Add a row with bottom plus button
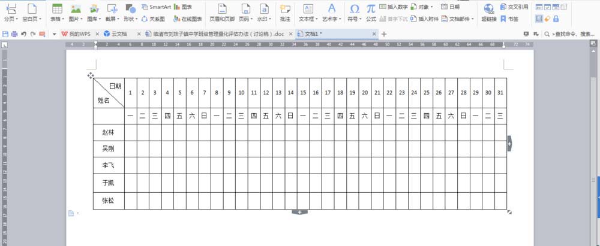The width and height of the screenshot is (600, 246). click(299, 212)
